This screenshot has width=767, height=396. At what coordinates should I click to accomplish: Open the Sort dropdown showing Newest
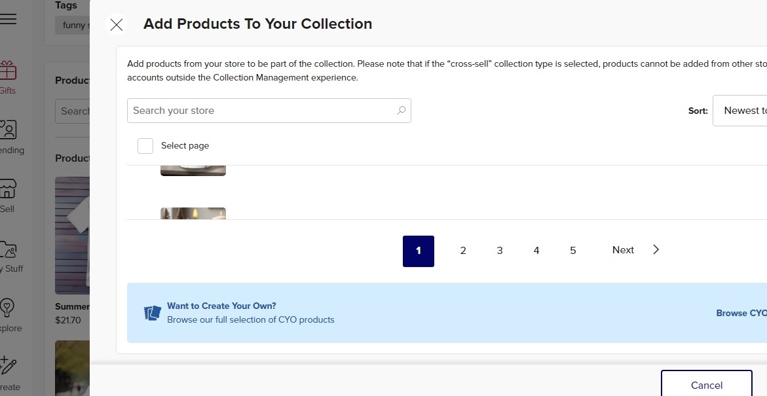739,111
